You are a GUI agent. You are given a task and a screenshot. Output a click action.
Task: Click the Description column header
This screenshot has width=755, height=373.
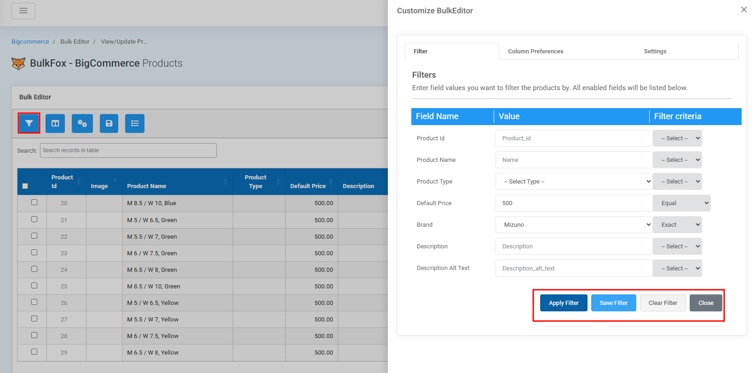[358, 186]
